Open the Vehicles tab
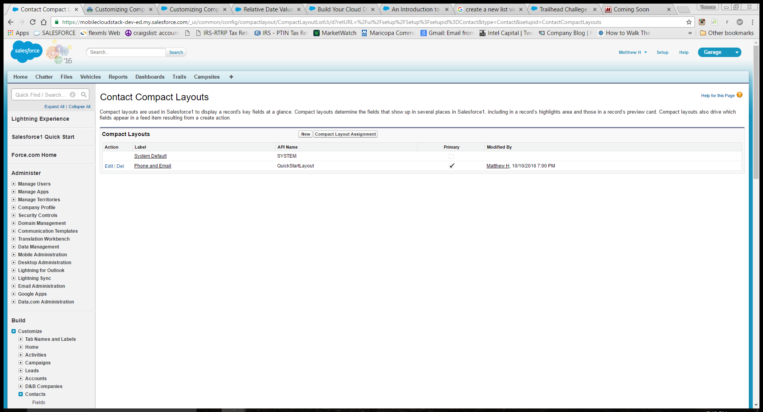Screen dimensions: 763x412 tap(91, 77)
